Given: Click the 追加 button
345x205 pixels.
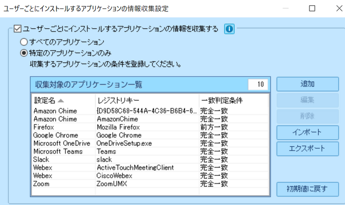Looking at the screenshot, I should click(308, 84).
